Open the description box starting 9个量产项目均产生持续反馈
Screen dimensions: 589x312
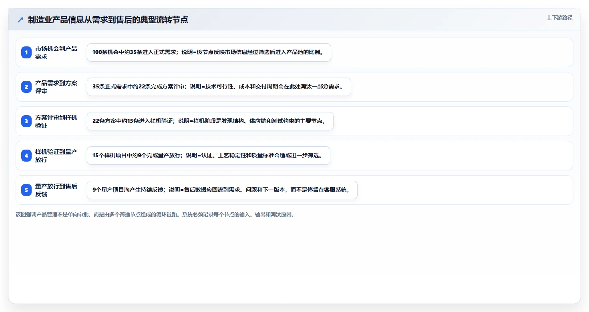coord(222,190)
